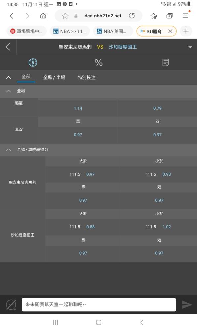Select 全場 双 odds 0.97

point(157,135)
